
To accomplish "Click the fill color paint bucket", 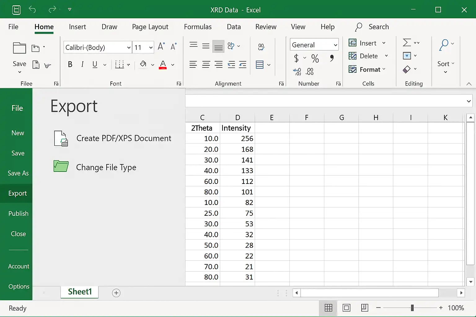I will pos(143,64).
